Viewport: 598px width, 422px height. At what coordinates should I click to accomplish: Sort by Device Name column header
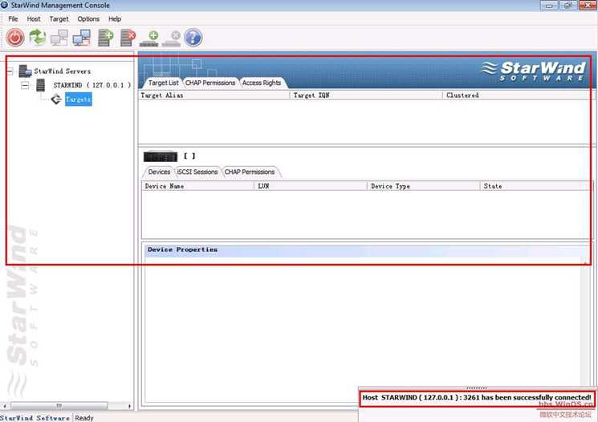[x=197, y=186]
